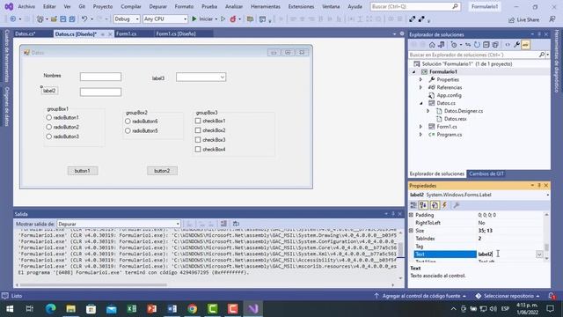
Task: Open Properties wrench icon in Solution Explorer toolbar
Action: point(516,45)
